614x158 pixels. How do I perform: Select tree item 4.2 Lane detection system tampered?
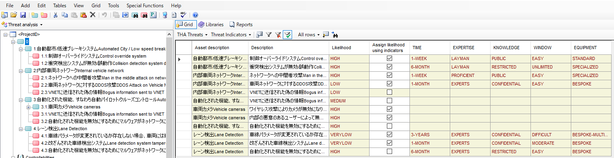pos(103,143)
